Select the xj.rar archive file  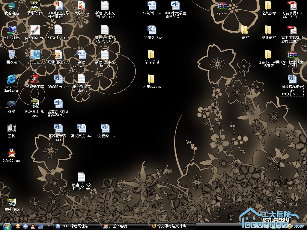coord(222,6)
